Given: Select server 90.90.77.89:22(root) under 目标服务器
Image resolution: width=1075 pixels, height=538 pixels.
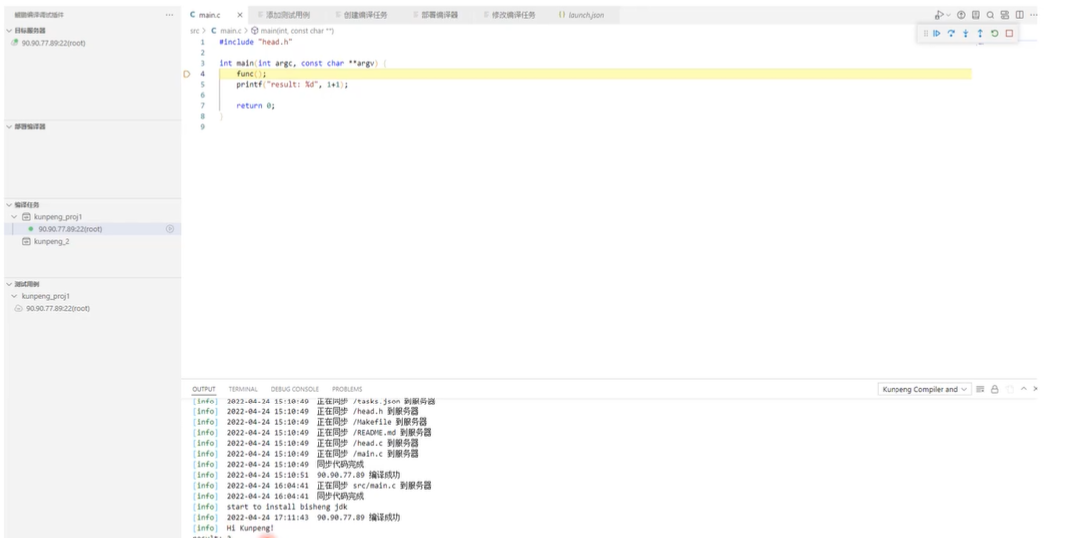Looking at the screenshot, I should click(54, 43).
